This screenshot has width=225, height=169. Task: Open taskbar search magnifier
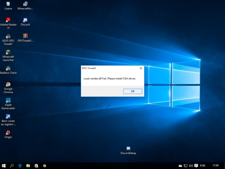pos(12,166)
